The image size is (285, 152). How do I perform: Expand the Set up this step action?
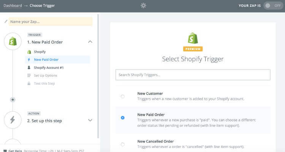[90, 121]
